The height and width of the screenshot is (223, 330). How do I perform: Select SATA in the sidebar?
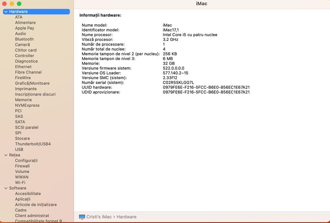(x=20, y=122)
